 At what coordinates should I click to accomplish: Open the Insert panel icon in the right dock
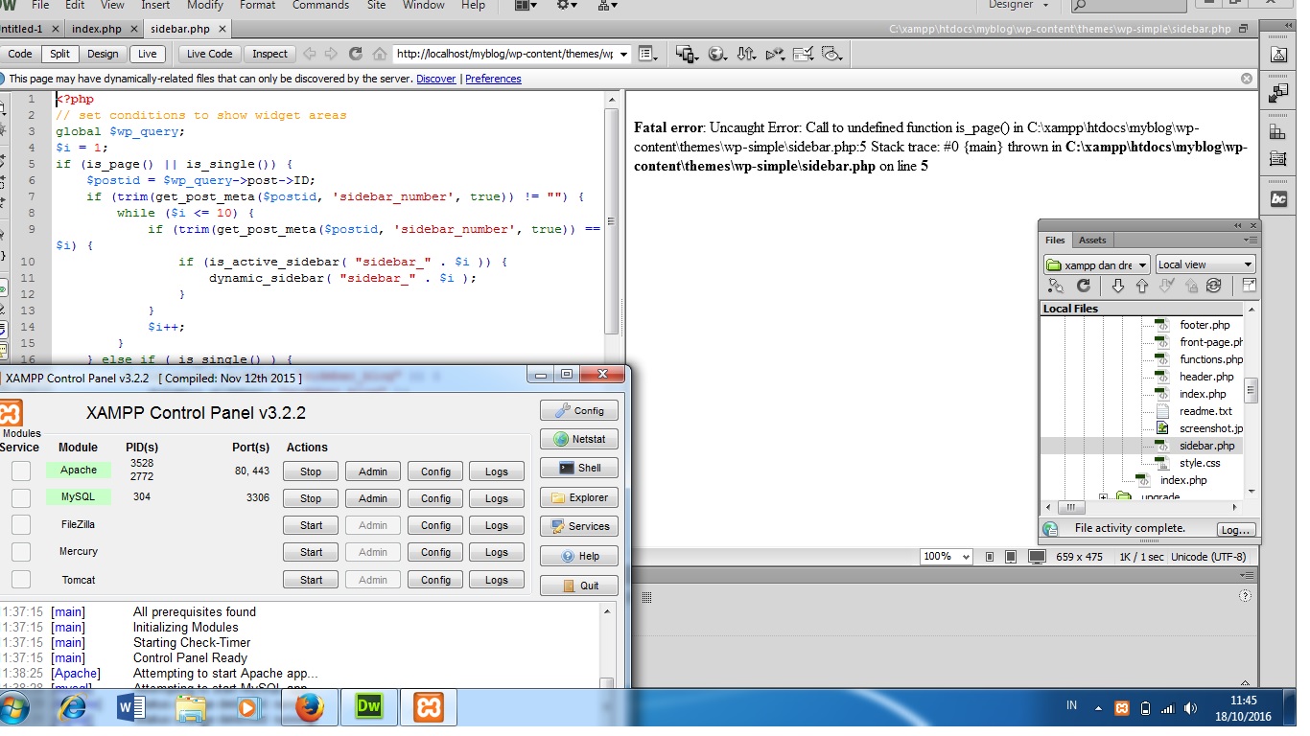[x=1278, y=93]
